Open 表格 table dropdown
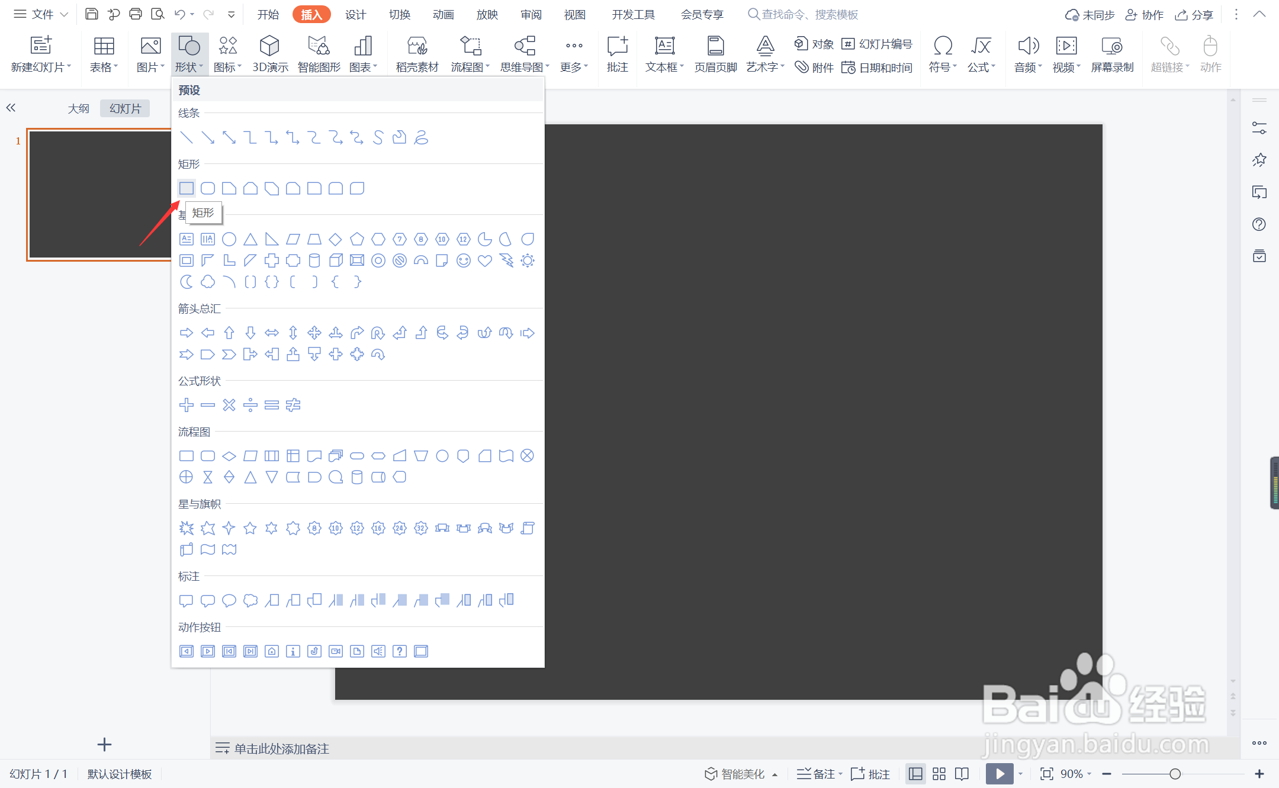The image size is (1279, 788). click(104, 54)
